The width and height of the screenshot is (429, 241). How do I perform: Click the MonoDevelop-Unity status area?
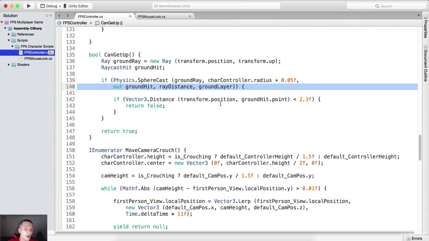[216, 6]
